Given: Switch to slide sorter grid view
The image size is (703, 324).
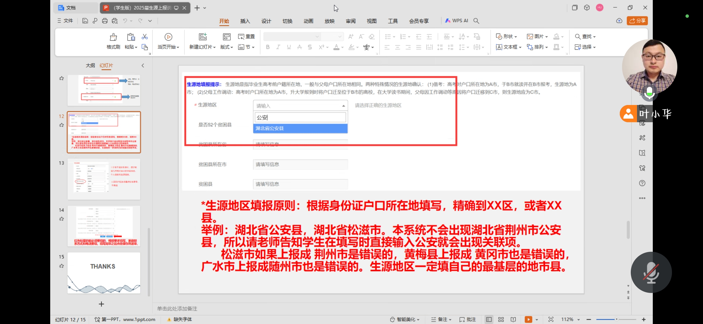Looking at the screenshot, I should pos(501,319).
